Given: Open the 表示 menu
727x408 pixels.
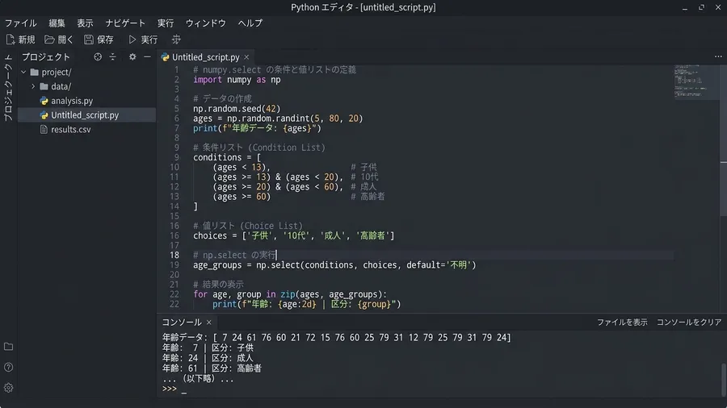Looking at the screenshot, I should pos(85,23).
